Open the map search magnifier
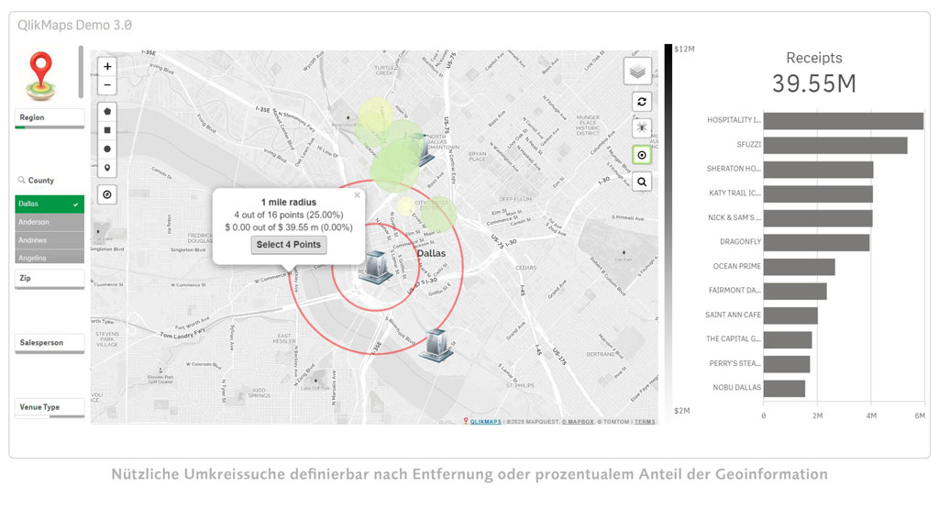Viewport: 939px width, 520px height. tap(642, 182)
